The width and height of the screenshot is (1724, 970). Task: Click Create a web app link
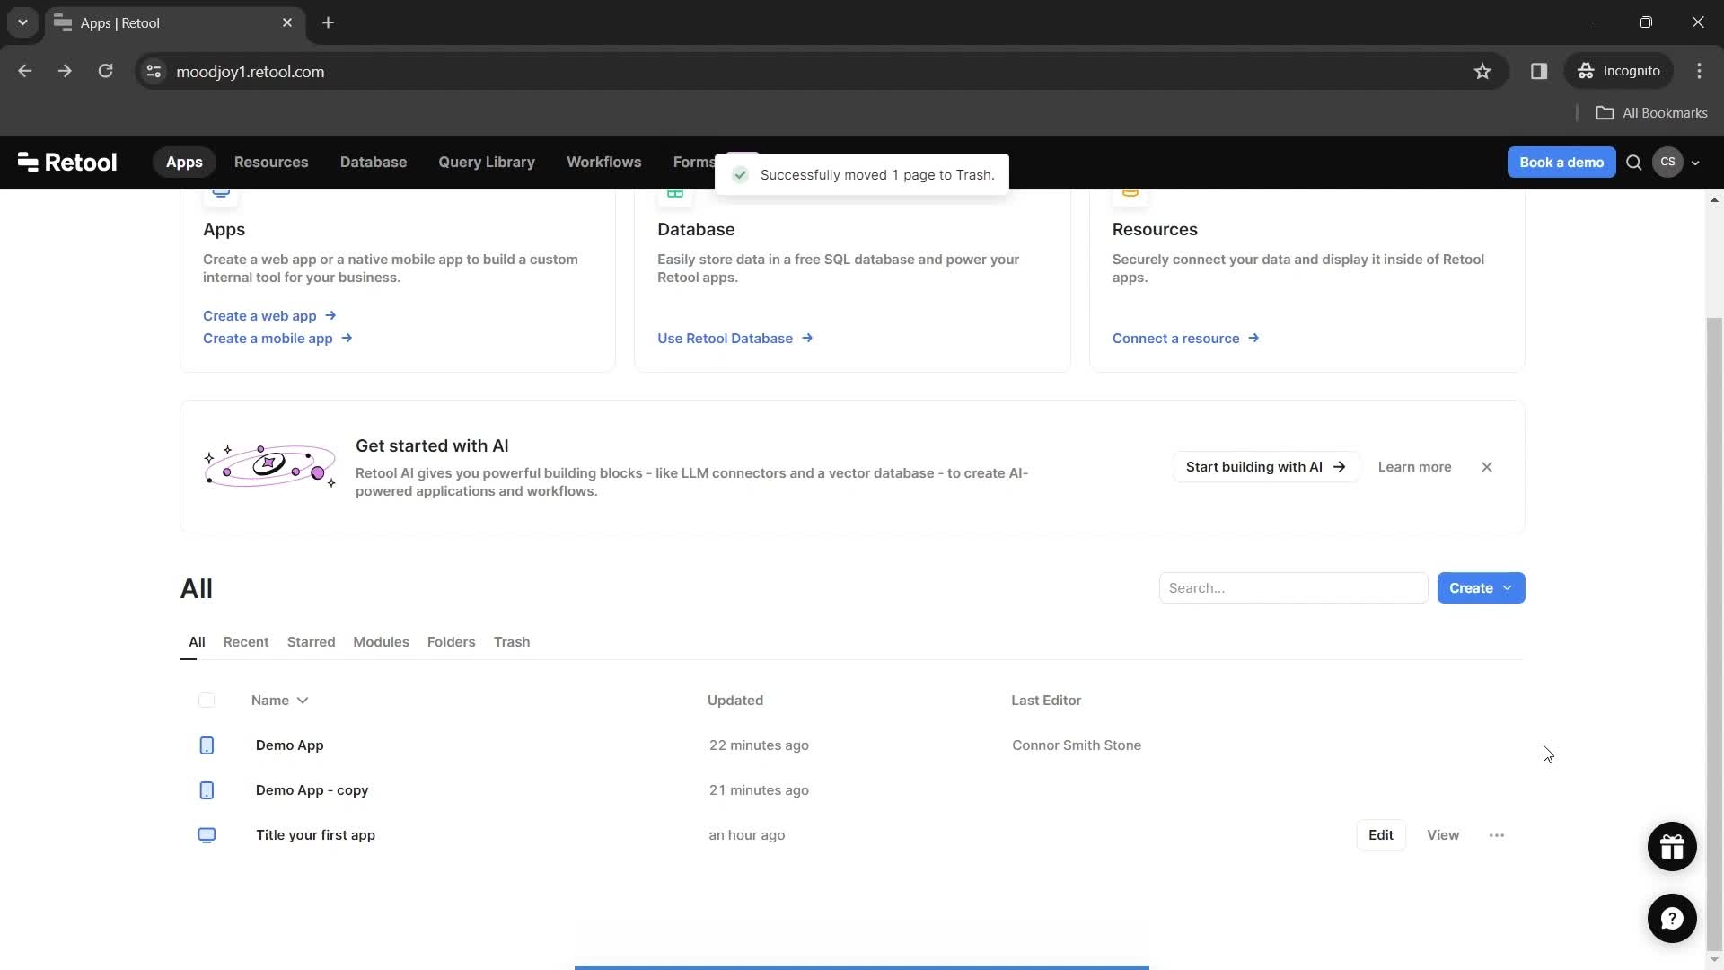269,316
